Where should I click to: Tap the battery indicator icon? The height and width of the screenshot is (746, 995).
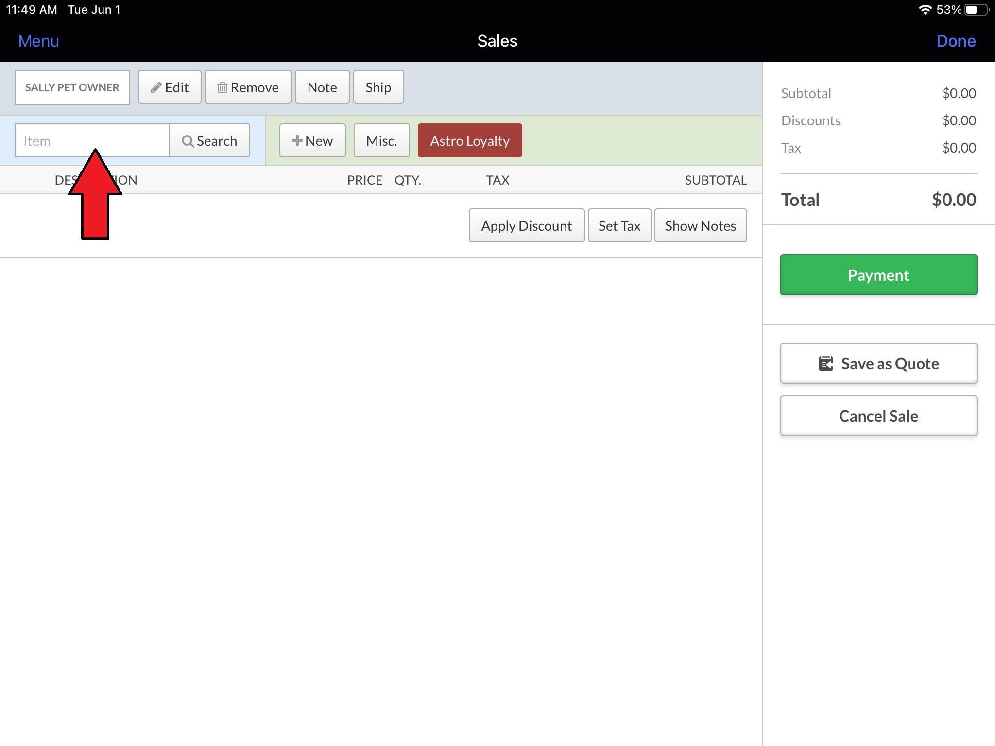976,10
